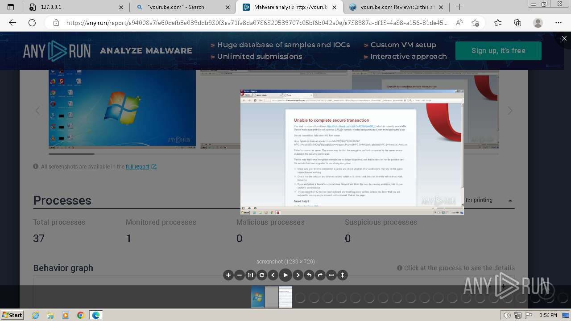Select the Windows desktop thumbnail in filmstrip
The image size is (571, 321).
pos(258,297)
